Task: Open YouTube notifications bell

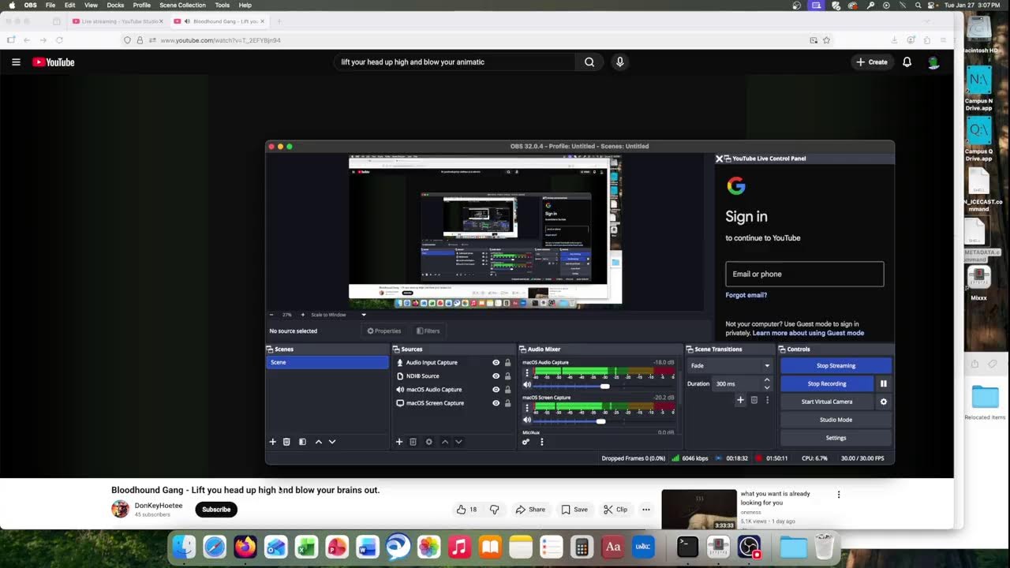Action: click(907, 62)
